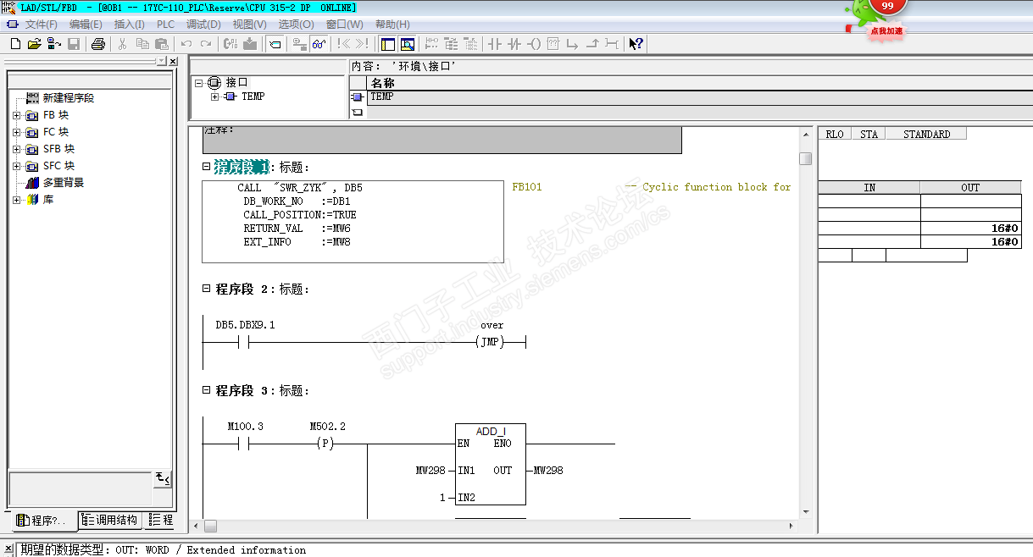Open the 选项(O) menu
Viewport: 1033px width, 557px height.
pyautogui.click(x=296, y=25)
